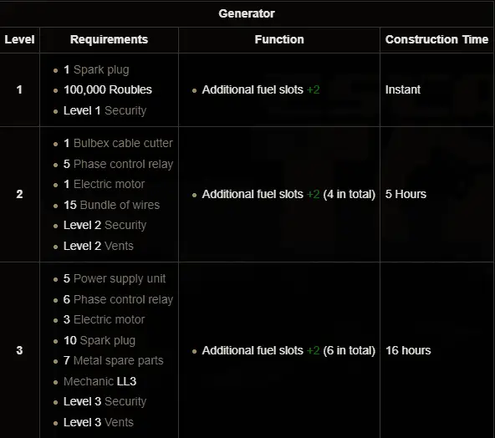Open the 5 Phase control relay link

(123, 164)
